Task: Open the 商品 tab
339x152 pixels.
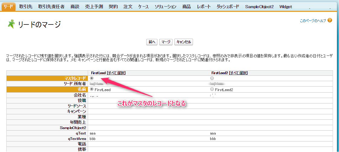Action: pyautogui.click(x=187, y=7)
